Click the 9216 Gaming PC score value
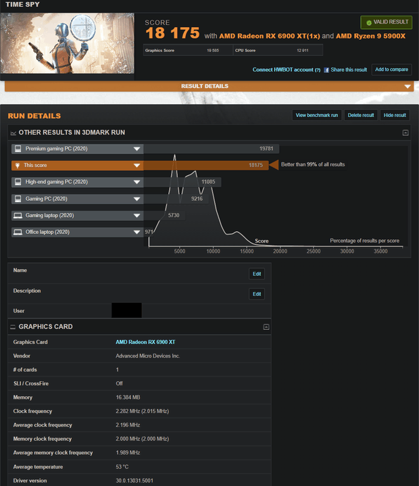This screenshot has width=419, height=486. coord(197,199)
